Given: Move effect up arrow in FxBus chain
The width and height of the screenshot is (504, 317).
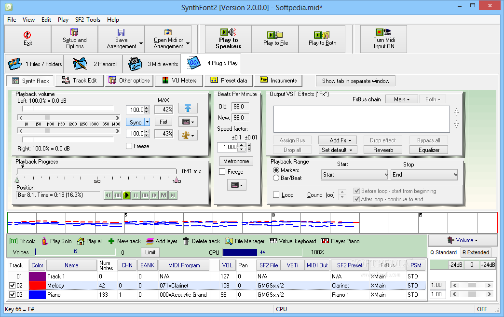Looking at the screenshot, I should coord(456,112).
